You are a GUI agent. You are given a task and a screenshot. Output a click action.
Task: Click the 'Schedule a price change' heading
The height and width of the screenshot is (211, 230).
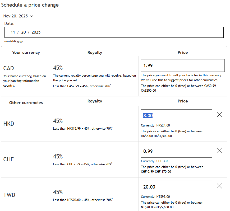click(30, 5)
